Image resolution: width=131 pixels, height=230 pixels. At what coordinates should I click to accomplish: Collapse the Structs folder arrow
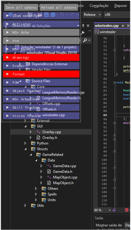point(25,149)
